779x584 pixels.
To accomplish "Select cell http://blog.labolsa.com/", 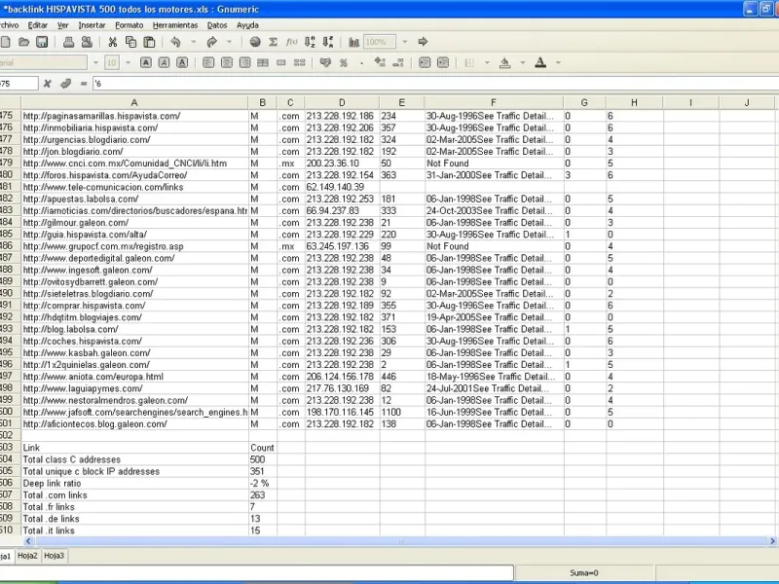I will [x=134, y=329].
